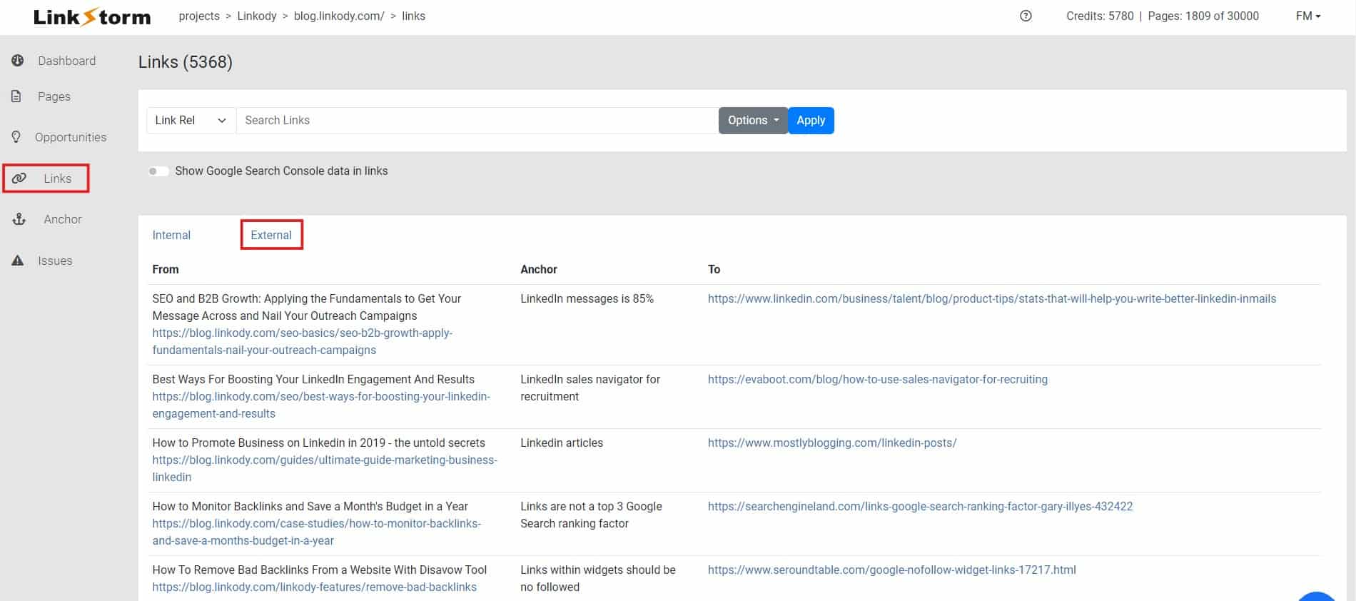The width and height of the screenshot is (1356, 601).
Task: Click the Anchor icon in sidebar
Action: click(19, 219)
